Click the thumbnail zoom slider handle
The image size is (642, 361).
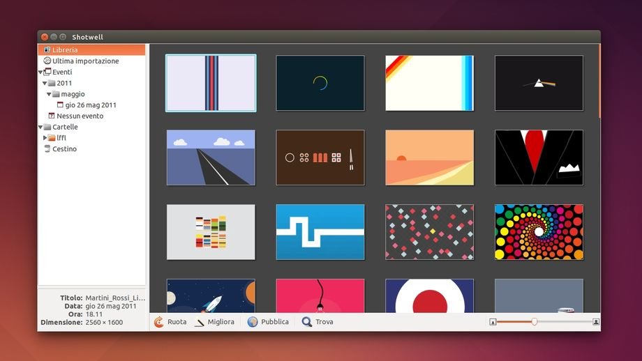tap(535, 322)
